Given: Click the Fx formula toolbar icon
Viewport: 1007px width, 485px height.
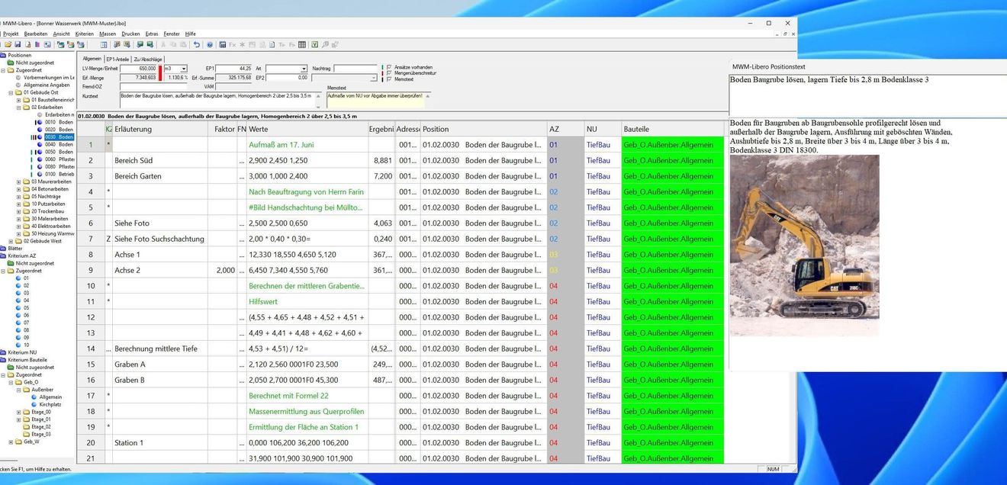Looking at the screenshot, I should [x=232, y=44].
